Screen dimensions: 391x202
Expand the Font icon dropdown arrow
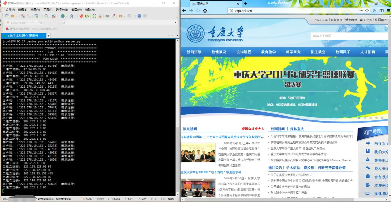point(75,16)
